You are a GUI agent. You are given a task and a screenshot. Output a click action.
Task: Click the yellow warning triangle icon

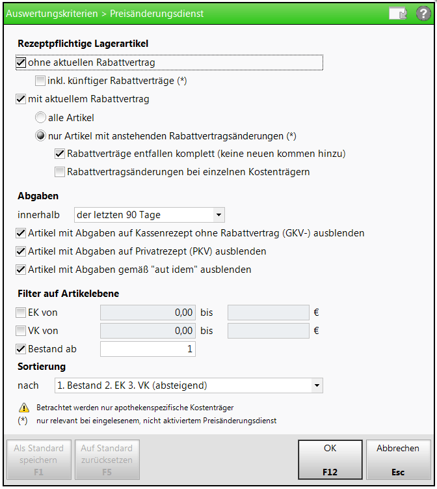(x=24, y=408)
